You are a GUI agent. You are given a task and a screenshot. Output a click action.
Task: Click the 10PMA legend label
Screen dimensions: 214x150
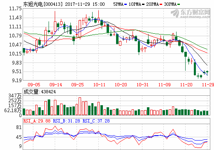(x=135, y=4)
